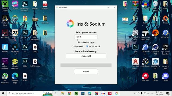
Task: Open the volume control in system tray
Action: point(148,93)
